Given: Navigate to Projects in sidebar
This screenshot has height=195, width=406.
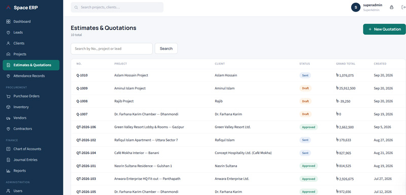Looking at the screenshot, I should [x=31, y=54].
